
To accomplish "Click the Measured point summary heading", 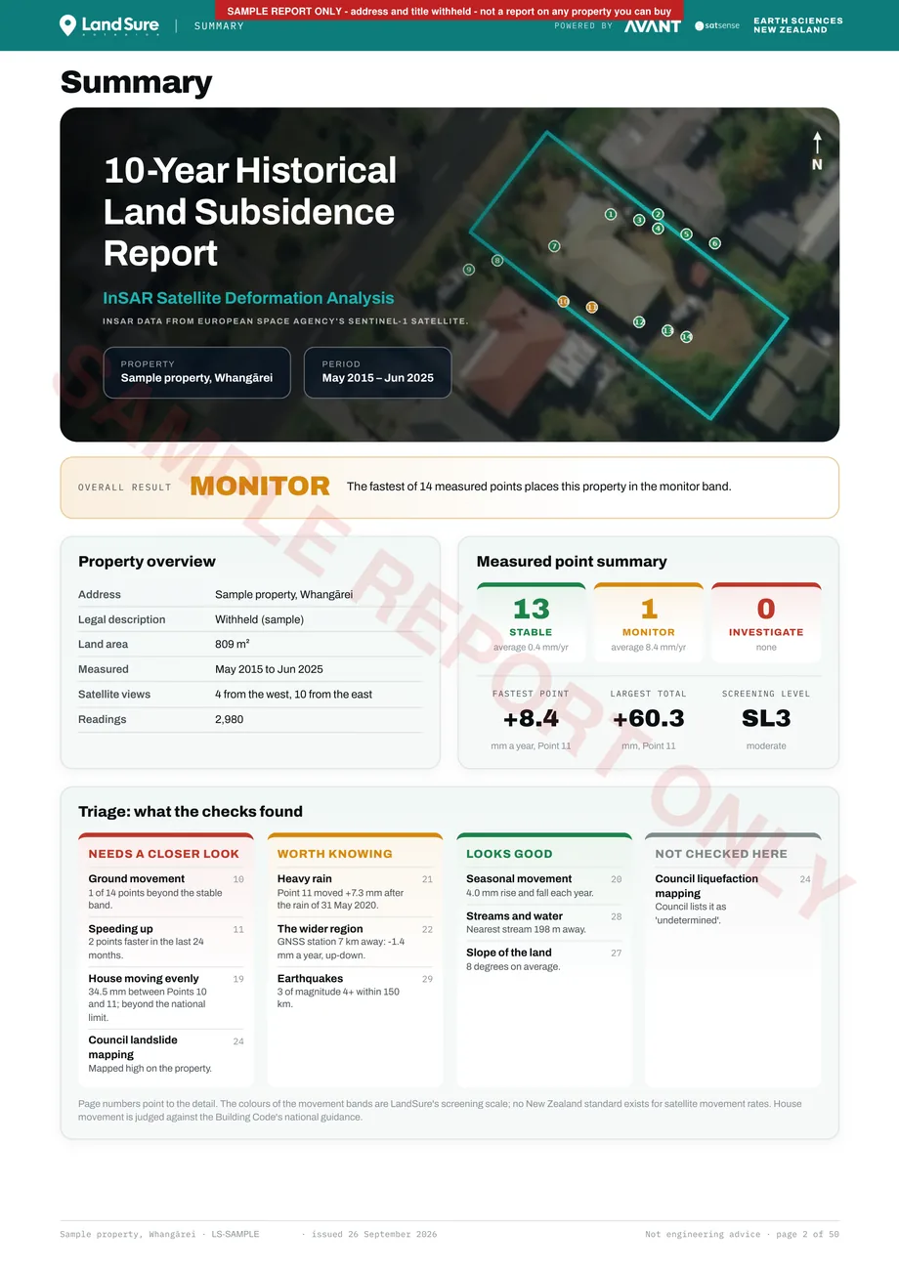I will 572,562.
